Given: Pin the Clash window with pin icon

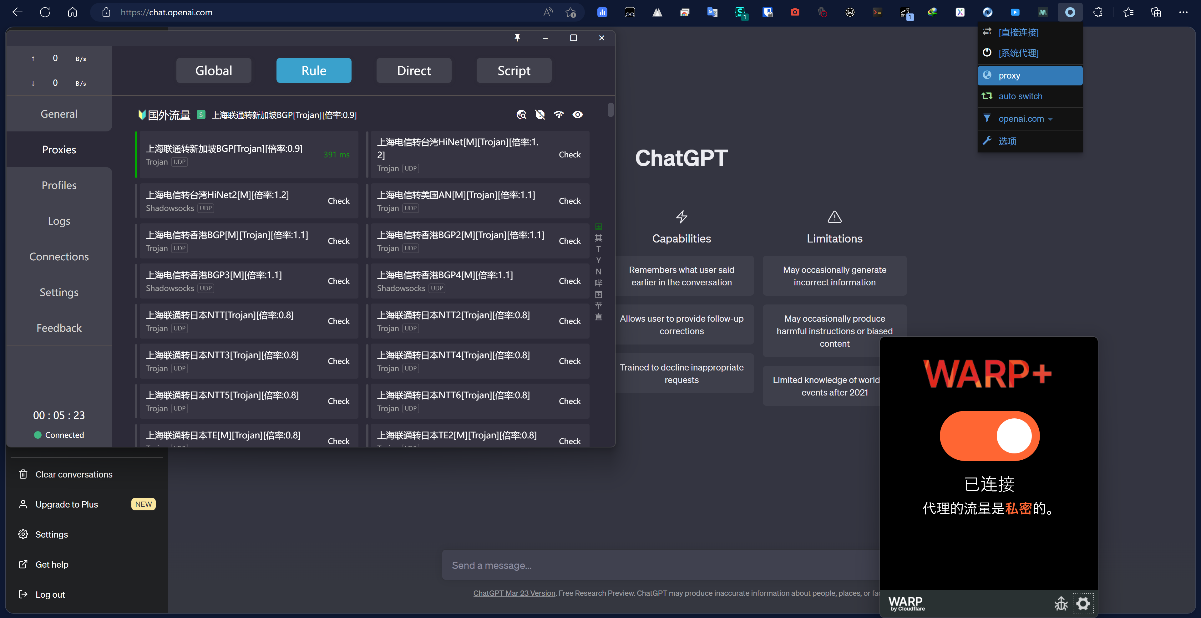Looking at the screenshot, I should pyautogui.click(x=517, y=38).
